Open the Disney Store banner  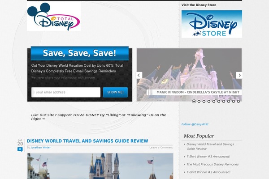(212, 24)
